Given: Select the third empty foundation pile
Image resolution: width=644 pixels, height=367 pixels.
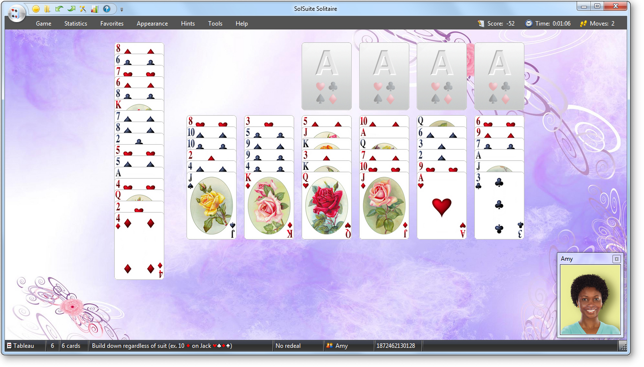Looking at the screenshot, I should 442,76.
